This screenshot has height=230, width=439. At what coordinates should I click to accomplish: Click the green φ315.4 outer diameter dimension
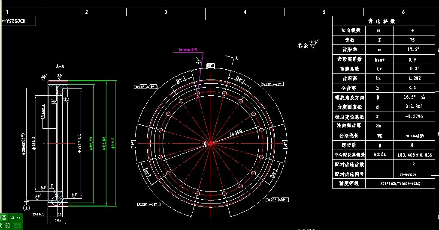(x=113, y=143)
